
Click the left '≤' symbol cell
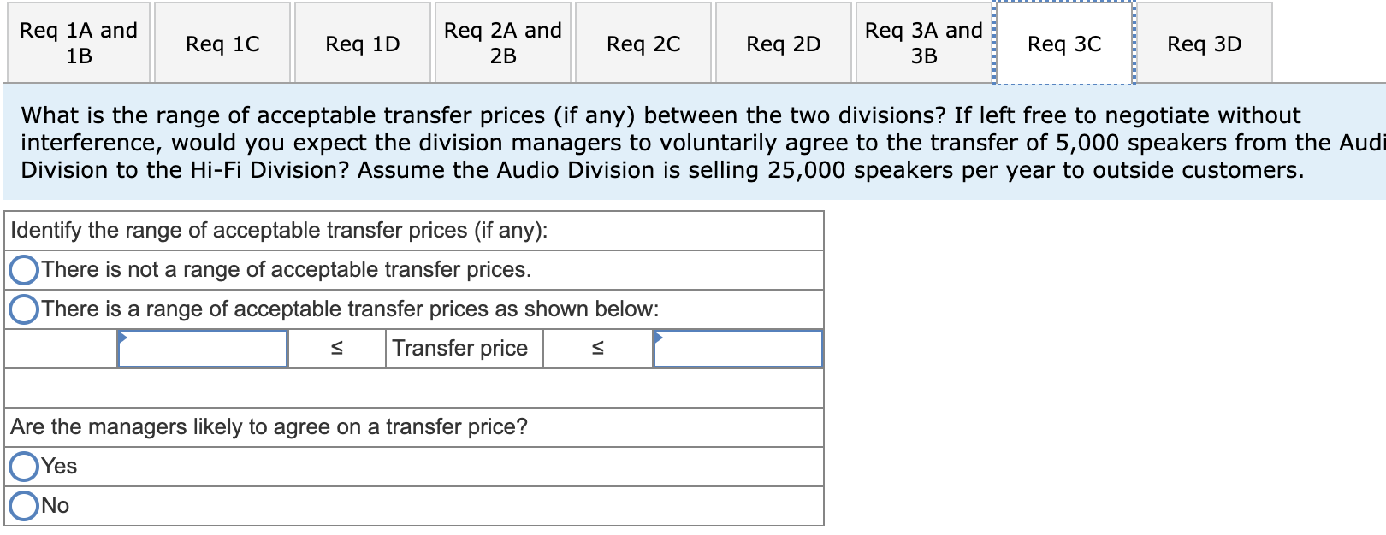336,348
